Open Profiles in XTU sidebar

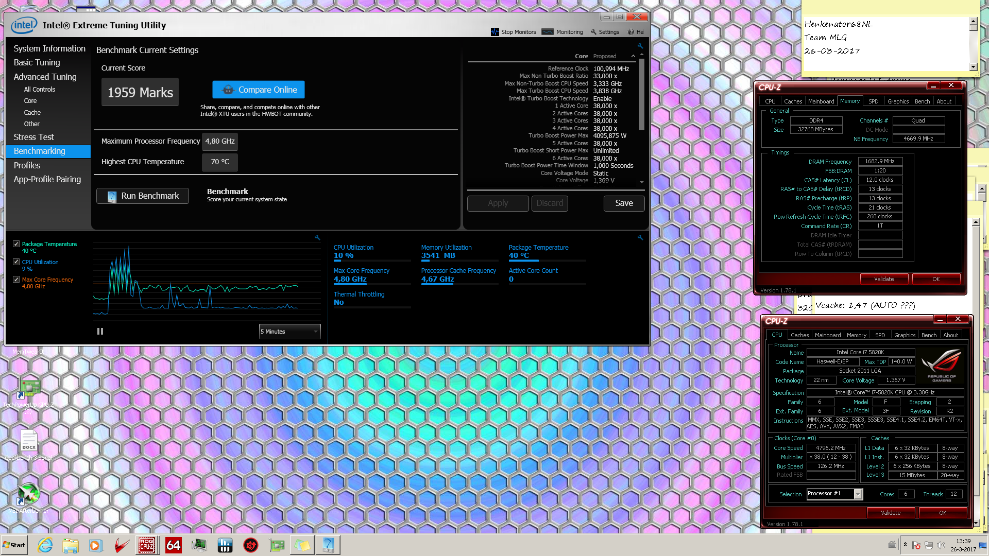pos(27,165)
